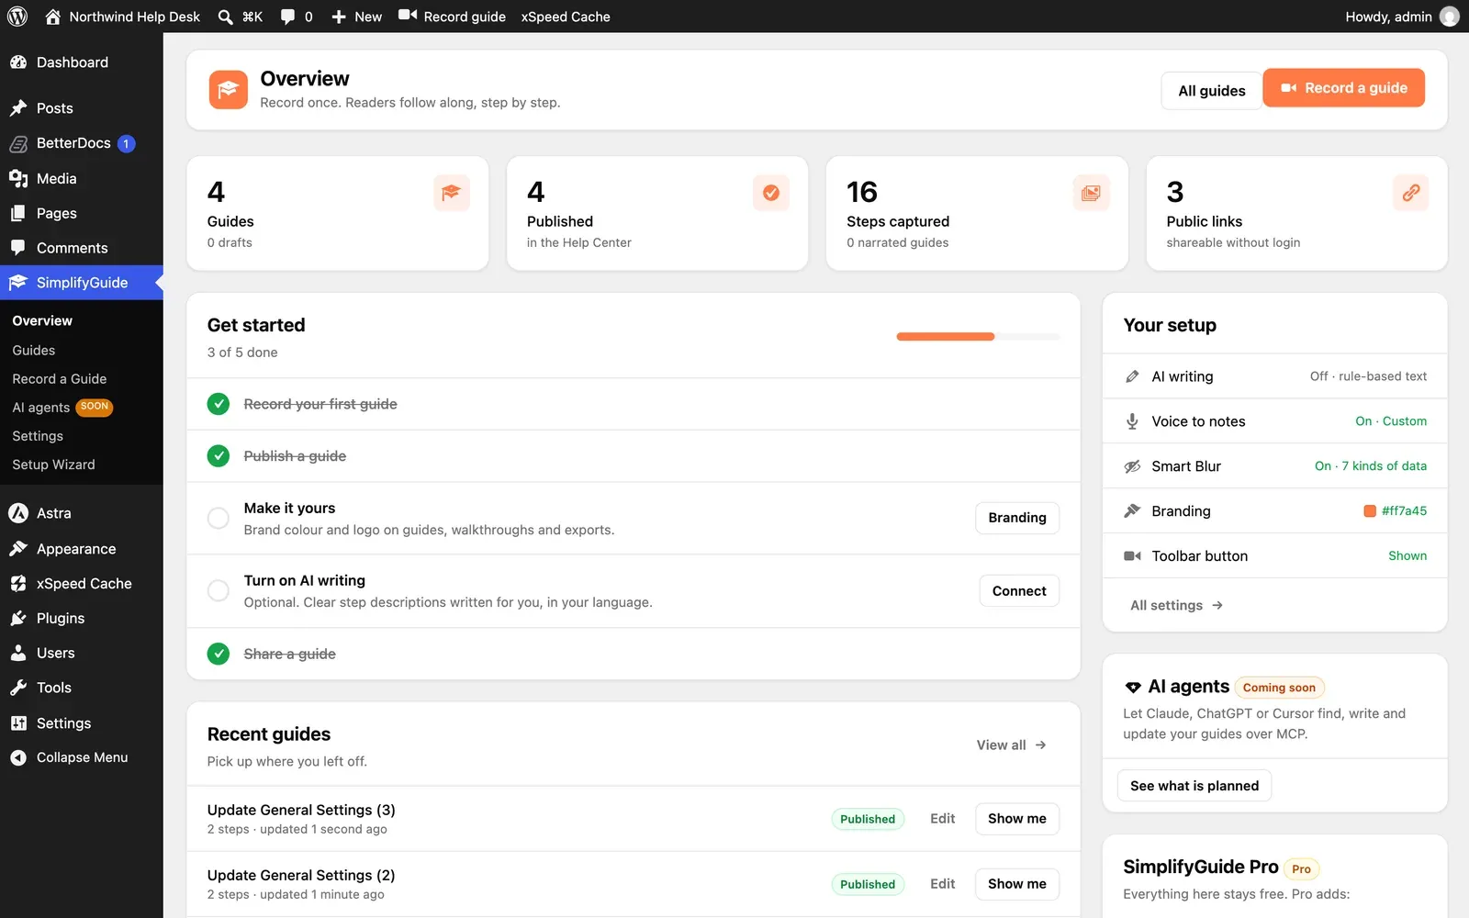
Task: Click the orange Record a guide button
Action: [1343, 88]
